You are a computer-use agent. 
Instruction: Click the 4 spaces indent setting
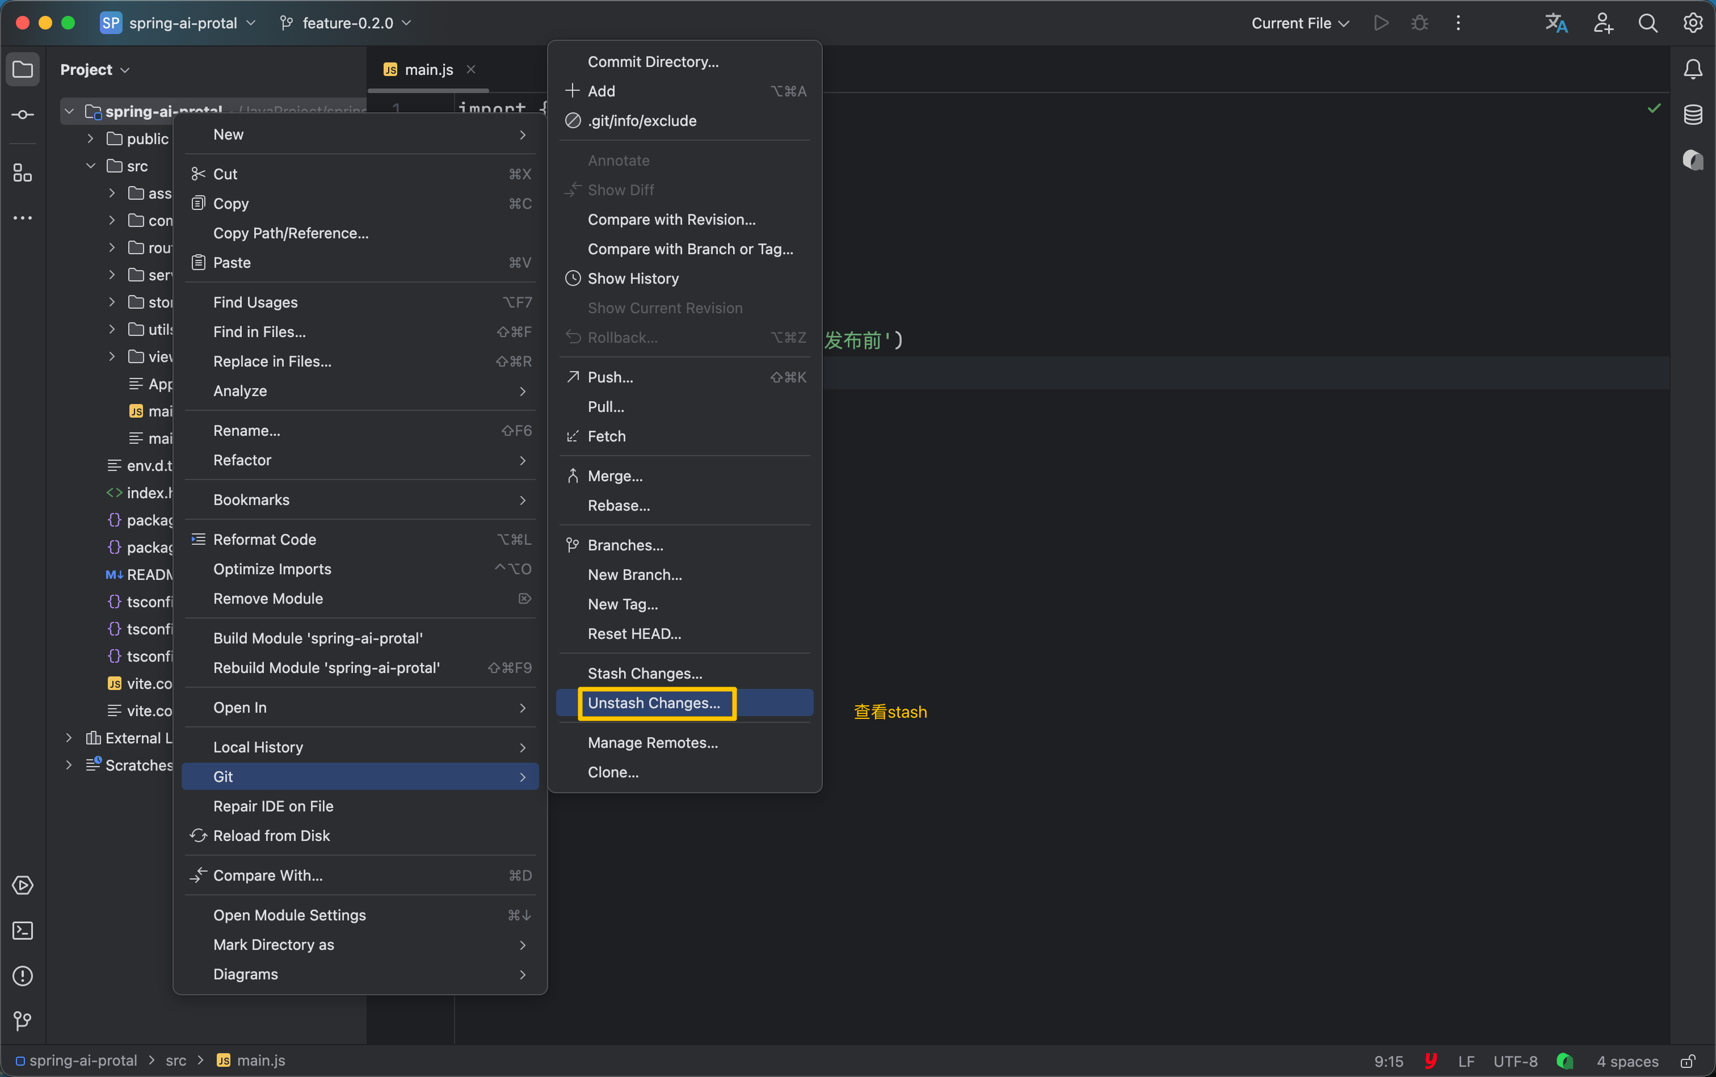[x=1627, y=1061]
